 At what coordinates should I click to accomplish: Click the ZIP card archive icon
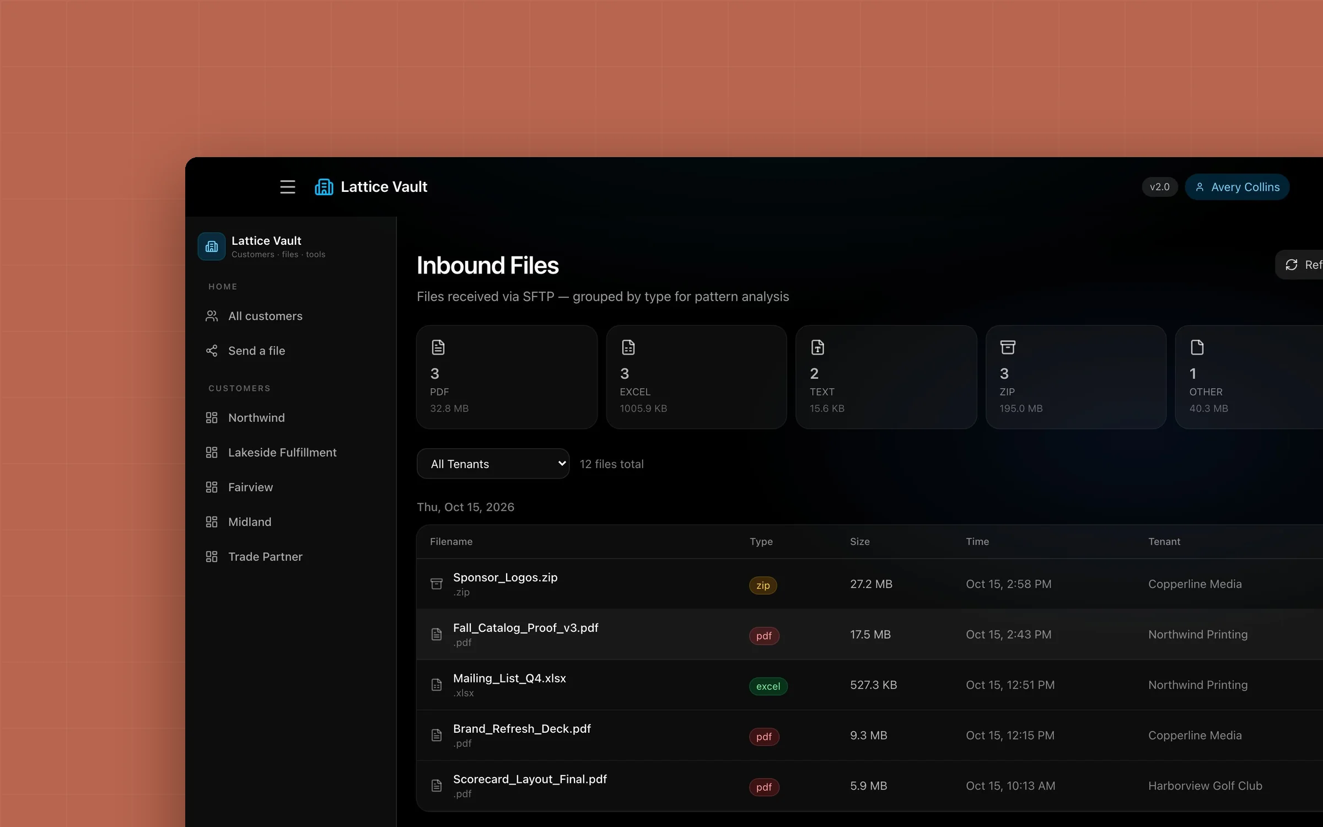[1008, 347]
